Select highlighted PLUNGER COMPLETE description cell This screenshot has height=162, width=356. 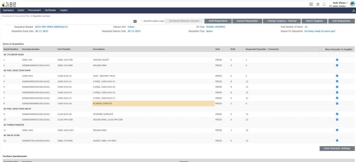coord(153,103)
